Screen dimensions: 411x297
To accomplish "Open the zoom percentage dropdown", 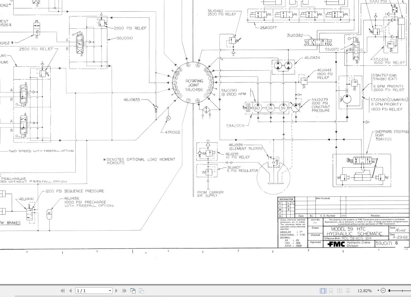I will (378, 291).
